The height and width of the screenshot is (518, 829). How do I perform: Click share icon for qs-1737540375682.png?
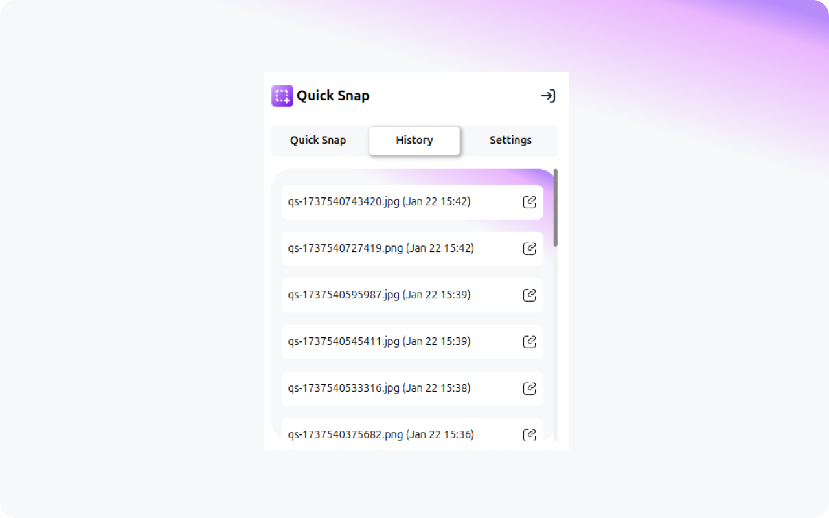pyautogui.click(x=529, y=434)
